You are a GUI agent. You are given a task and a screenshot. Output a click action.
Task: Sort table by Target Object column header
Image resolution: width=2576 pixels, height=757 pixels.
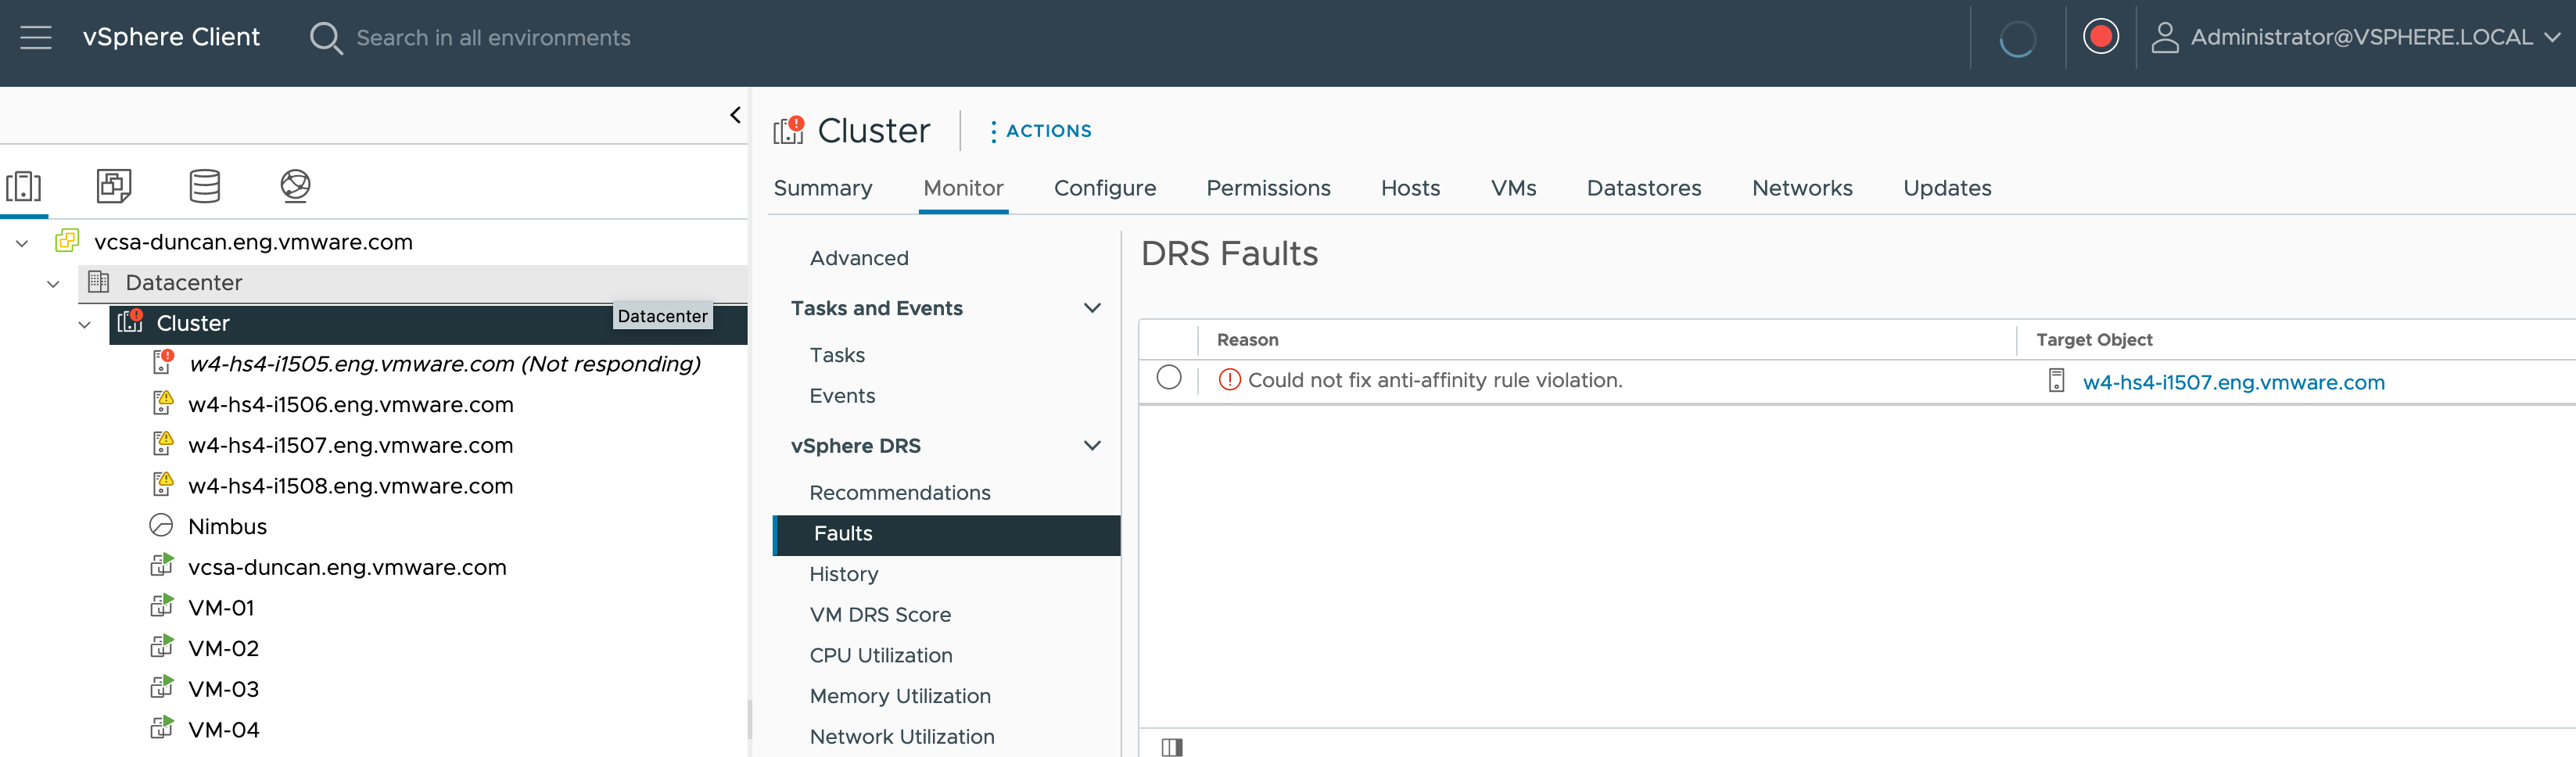click(x=2094, y=340)
